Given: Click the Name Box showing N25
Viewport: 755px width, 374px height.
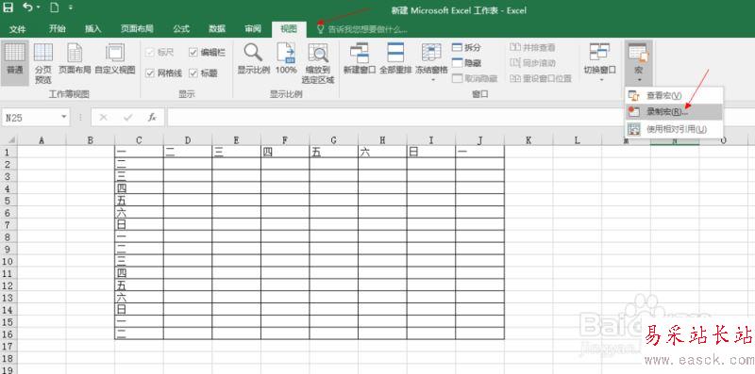Looking at the screenshot, I should 30,118.
